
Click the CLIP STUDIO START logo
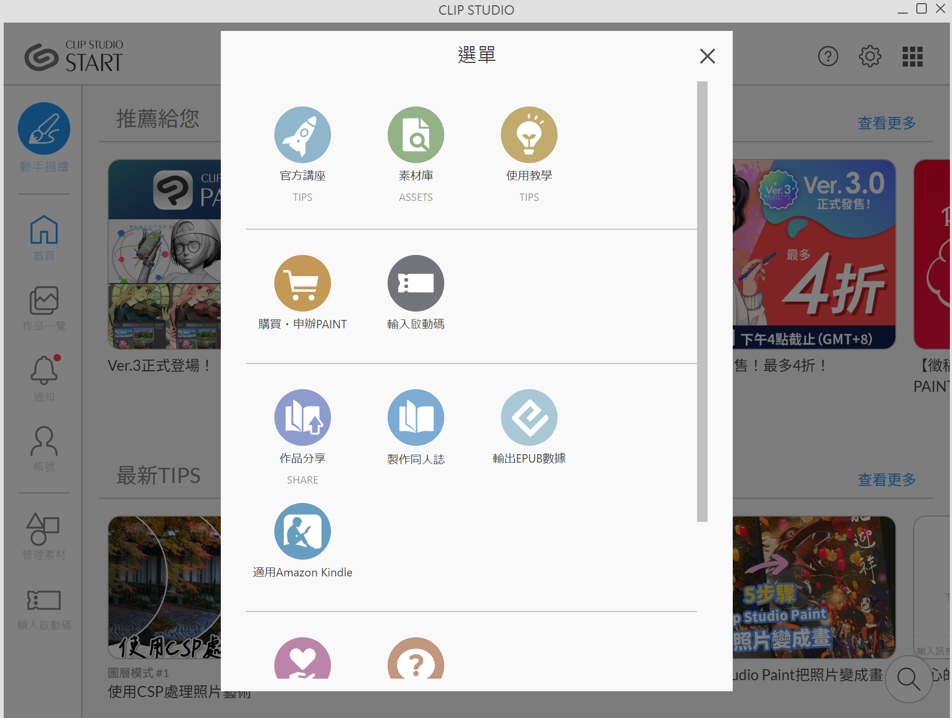(74, 56)
